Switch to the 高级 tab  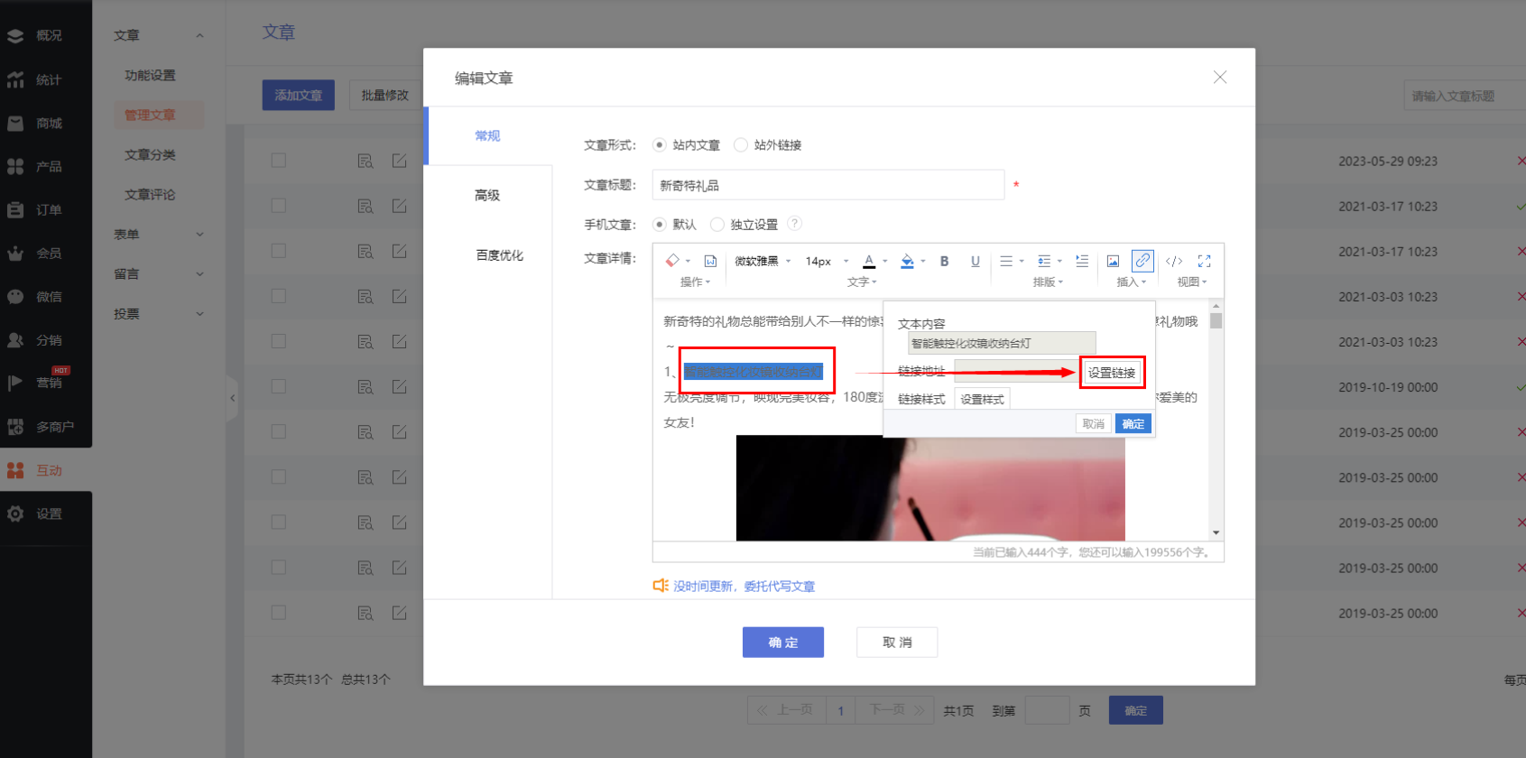[x=487, y=195]
